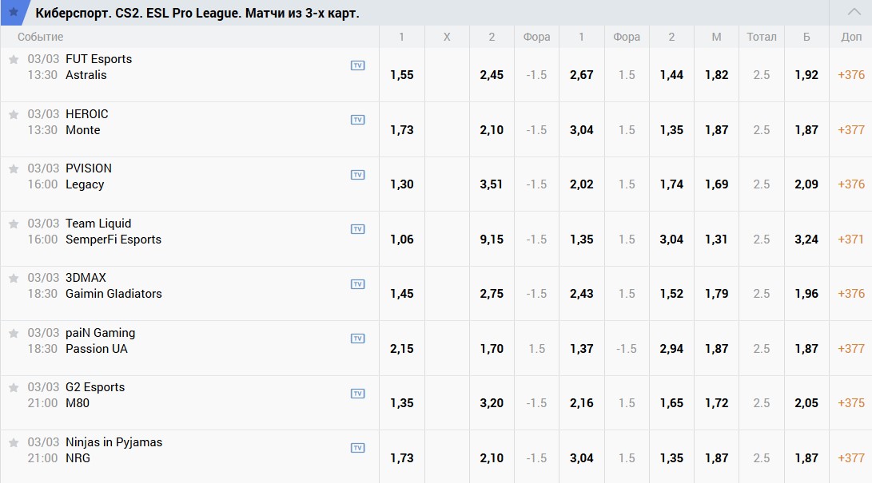Select paiN Gaming win odds 2,15
Image resolution: width=872 pixels, height=483 pixels.
click(401, 349)
